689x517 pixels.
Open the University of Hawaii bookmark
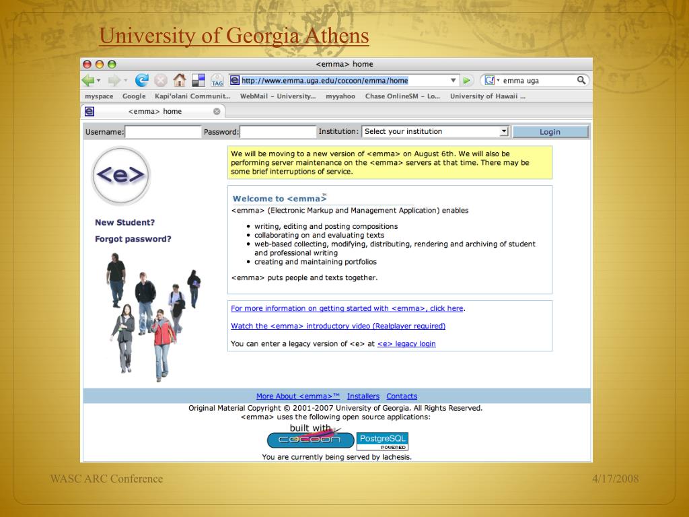488,96
